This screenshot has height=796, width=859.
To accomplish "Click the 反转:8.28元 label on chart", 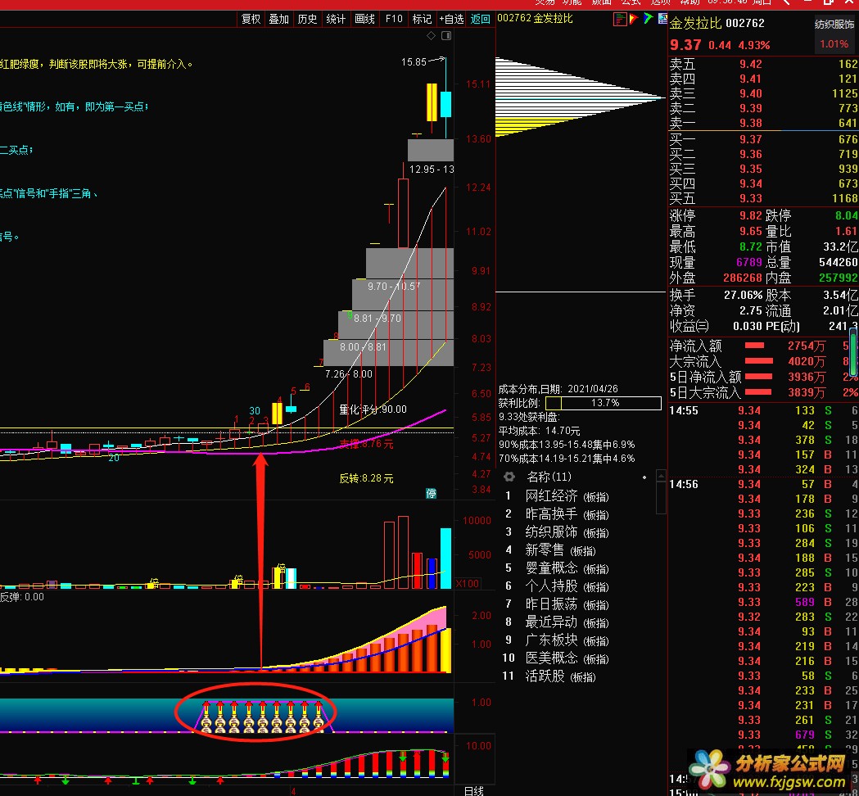I will coord(367,478).
